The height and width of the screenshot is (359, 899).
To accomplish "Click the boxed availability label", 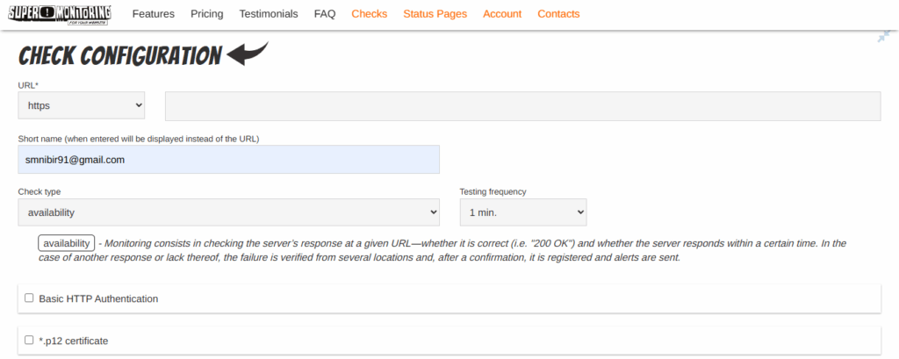I will 67,243.
